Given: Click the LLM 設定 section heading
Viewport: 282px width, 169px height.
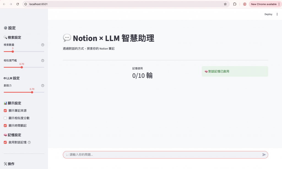Looking at the screenshot, I should click(x=13, y=78).
